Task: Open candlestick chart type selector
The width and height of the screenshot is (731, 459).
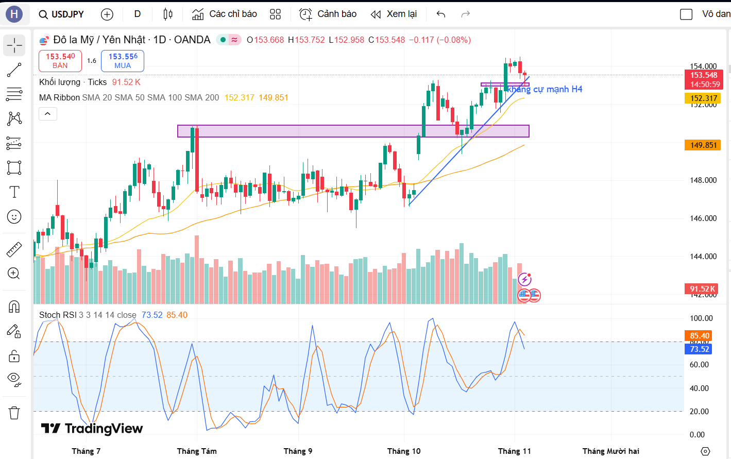Action: 168,14
